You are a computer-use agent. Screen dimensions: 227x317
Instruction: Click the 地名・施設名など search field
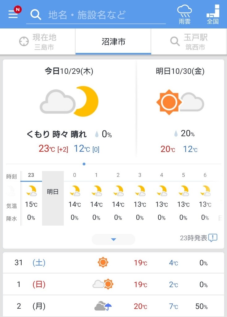96,15
